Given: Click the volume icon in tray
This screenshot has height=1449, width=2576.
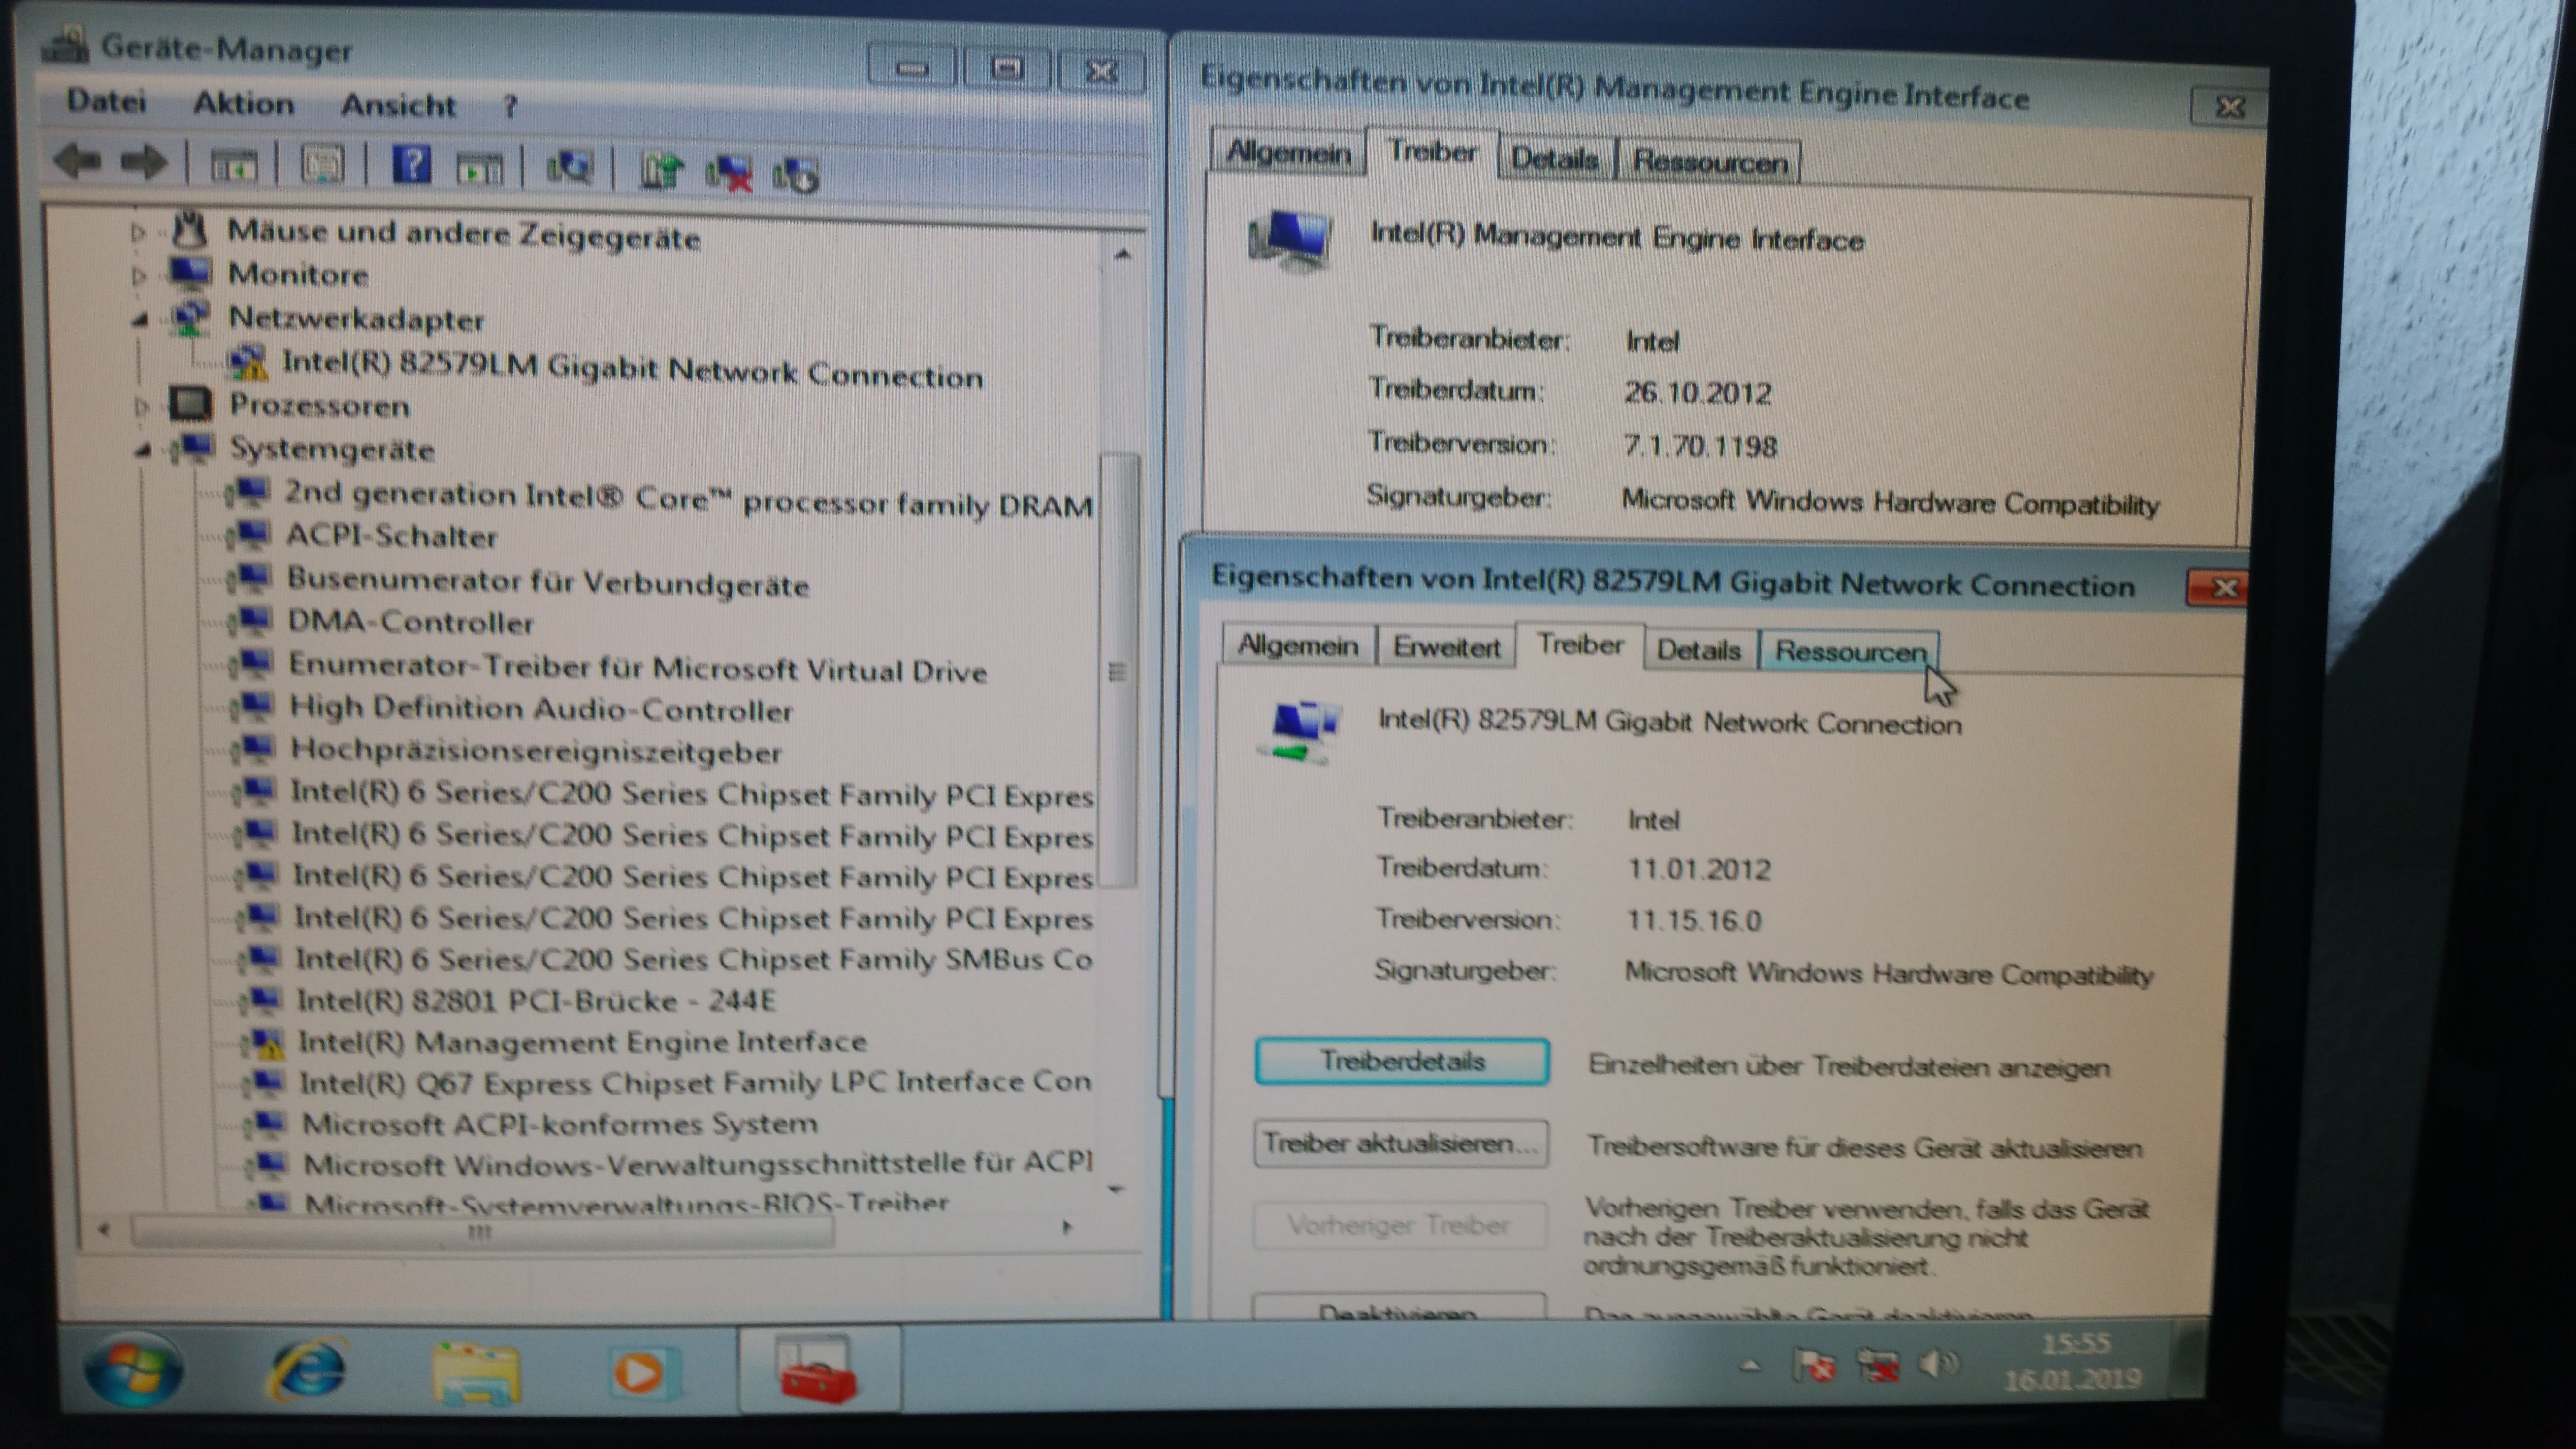Looking at the screenshot, I should pos(1938,1365).
